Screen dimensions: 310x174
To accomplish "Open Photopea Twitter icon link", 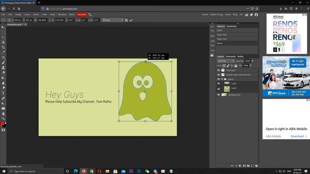I will 251,14.
